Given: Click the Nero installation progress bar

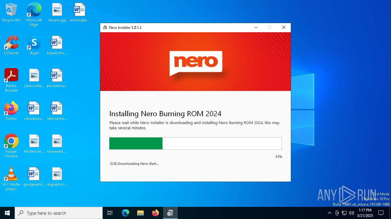Looking at the screenshot, I should pos(195,143).
